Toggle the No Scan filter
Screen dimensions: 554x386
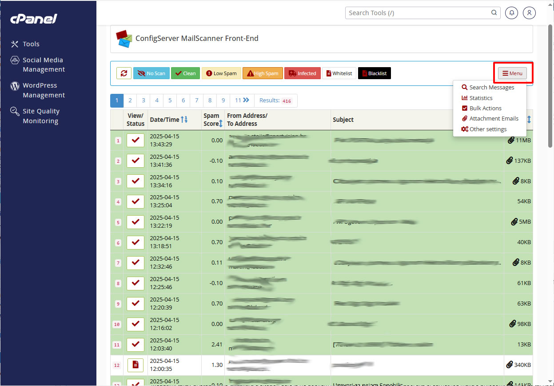pos(151,73)
